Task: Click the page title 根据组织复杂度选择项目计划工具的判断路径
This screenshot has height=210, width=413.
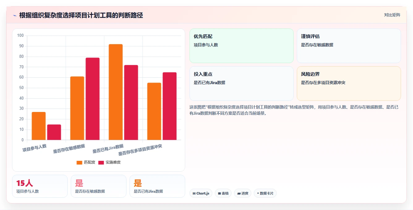Action: (81, 15)
